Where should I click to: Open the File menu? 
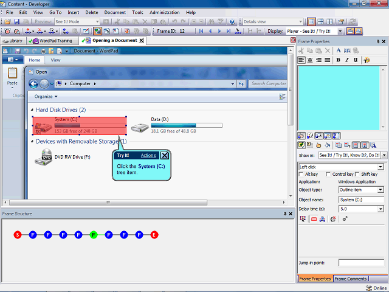click(10, 12)
